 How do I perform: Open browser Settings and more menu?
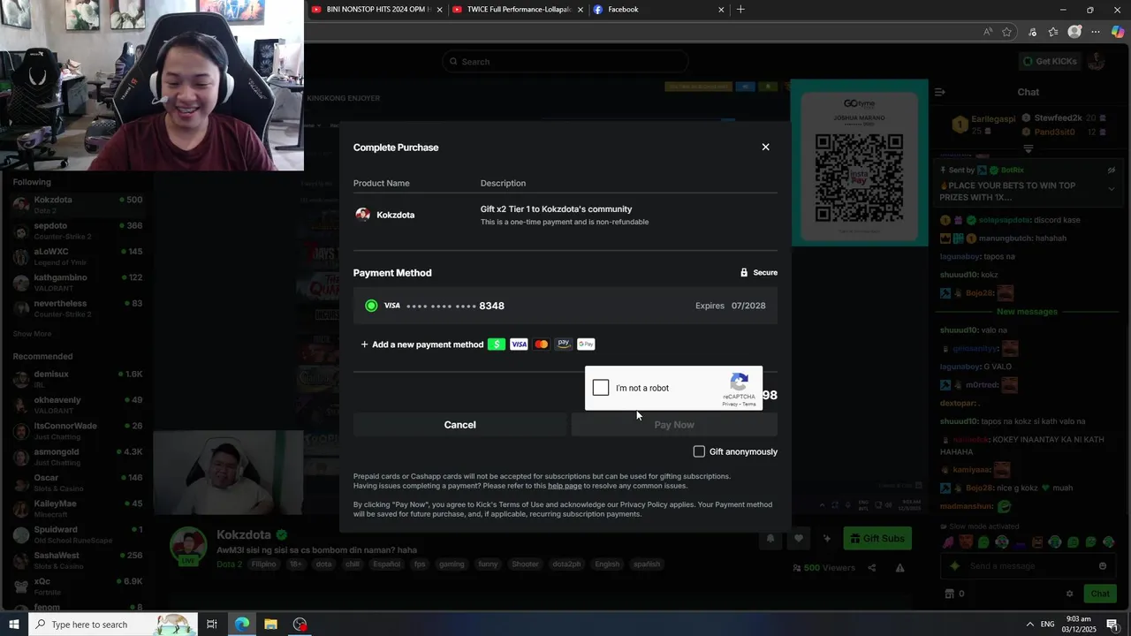click(x=1096, y=32)
